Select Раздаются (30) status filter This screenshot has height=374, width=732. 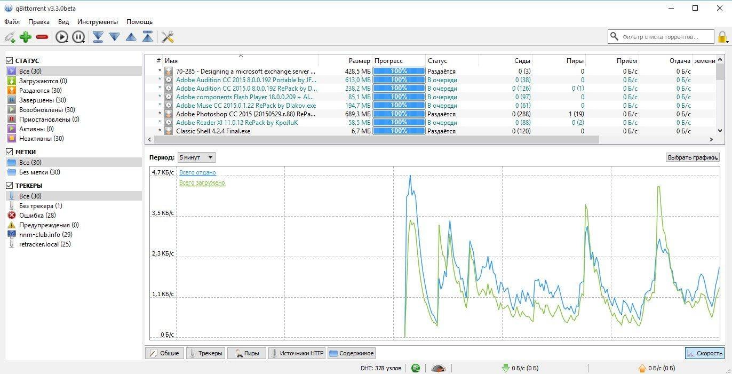[74, 90]
